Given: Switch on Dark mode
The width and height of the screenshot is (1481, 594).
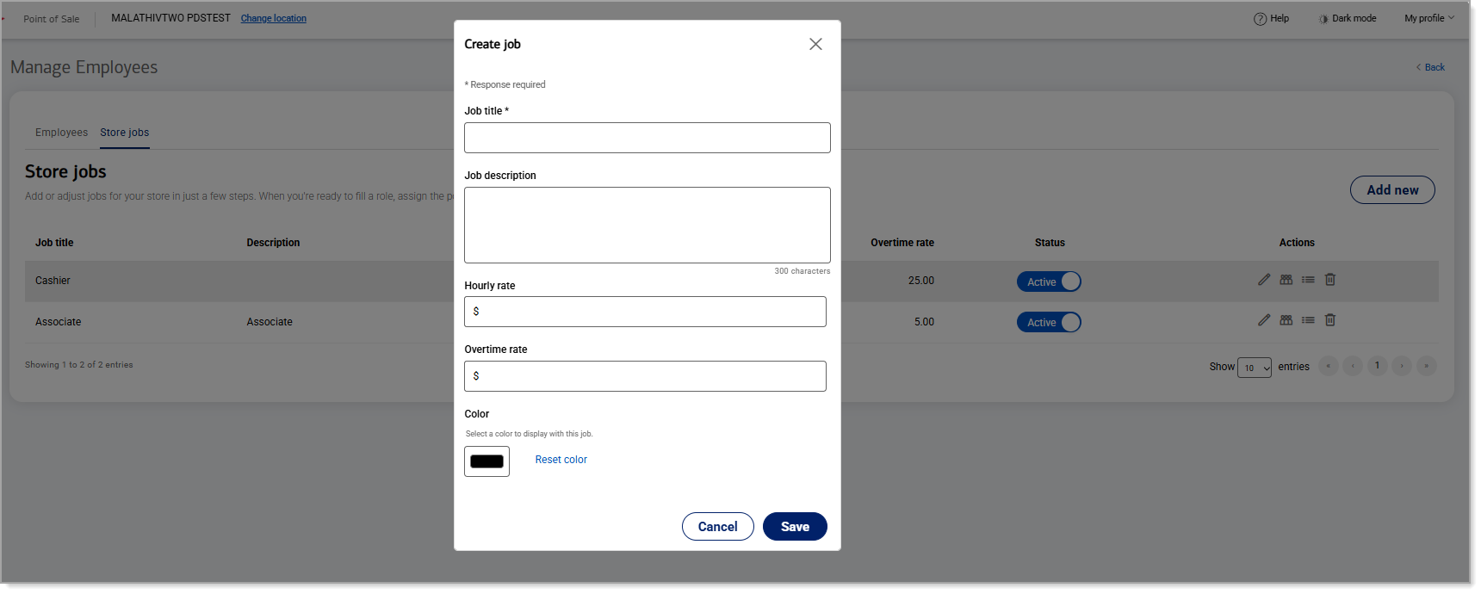Looking at the screenshot, I should click(x=1348, y=18).
